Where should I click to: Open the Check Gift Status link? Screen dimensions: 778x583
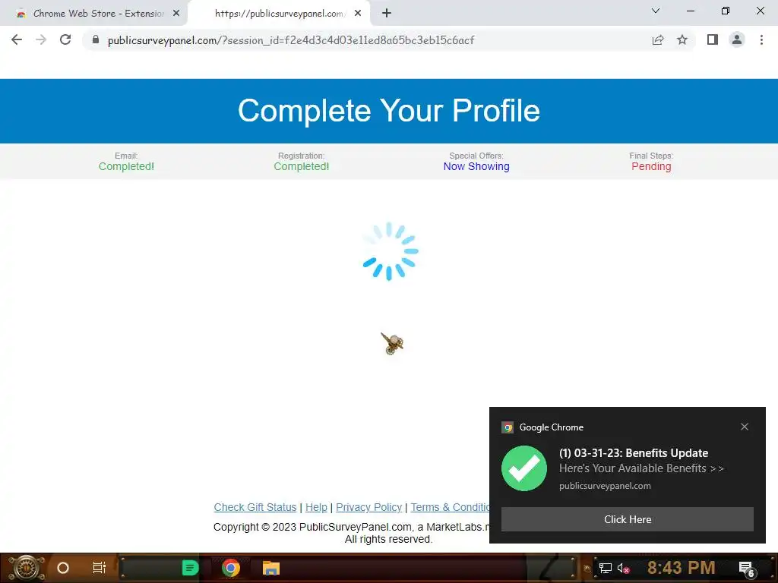[255, 507]
